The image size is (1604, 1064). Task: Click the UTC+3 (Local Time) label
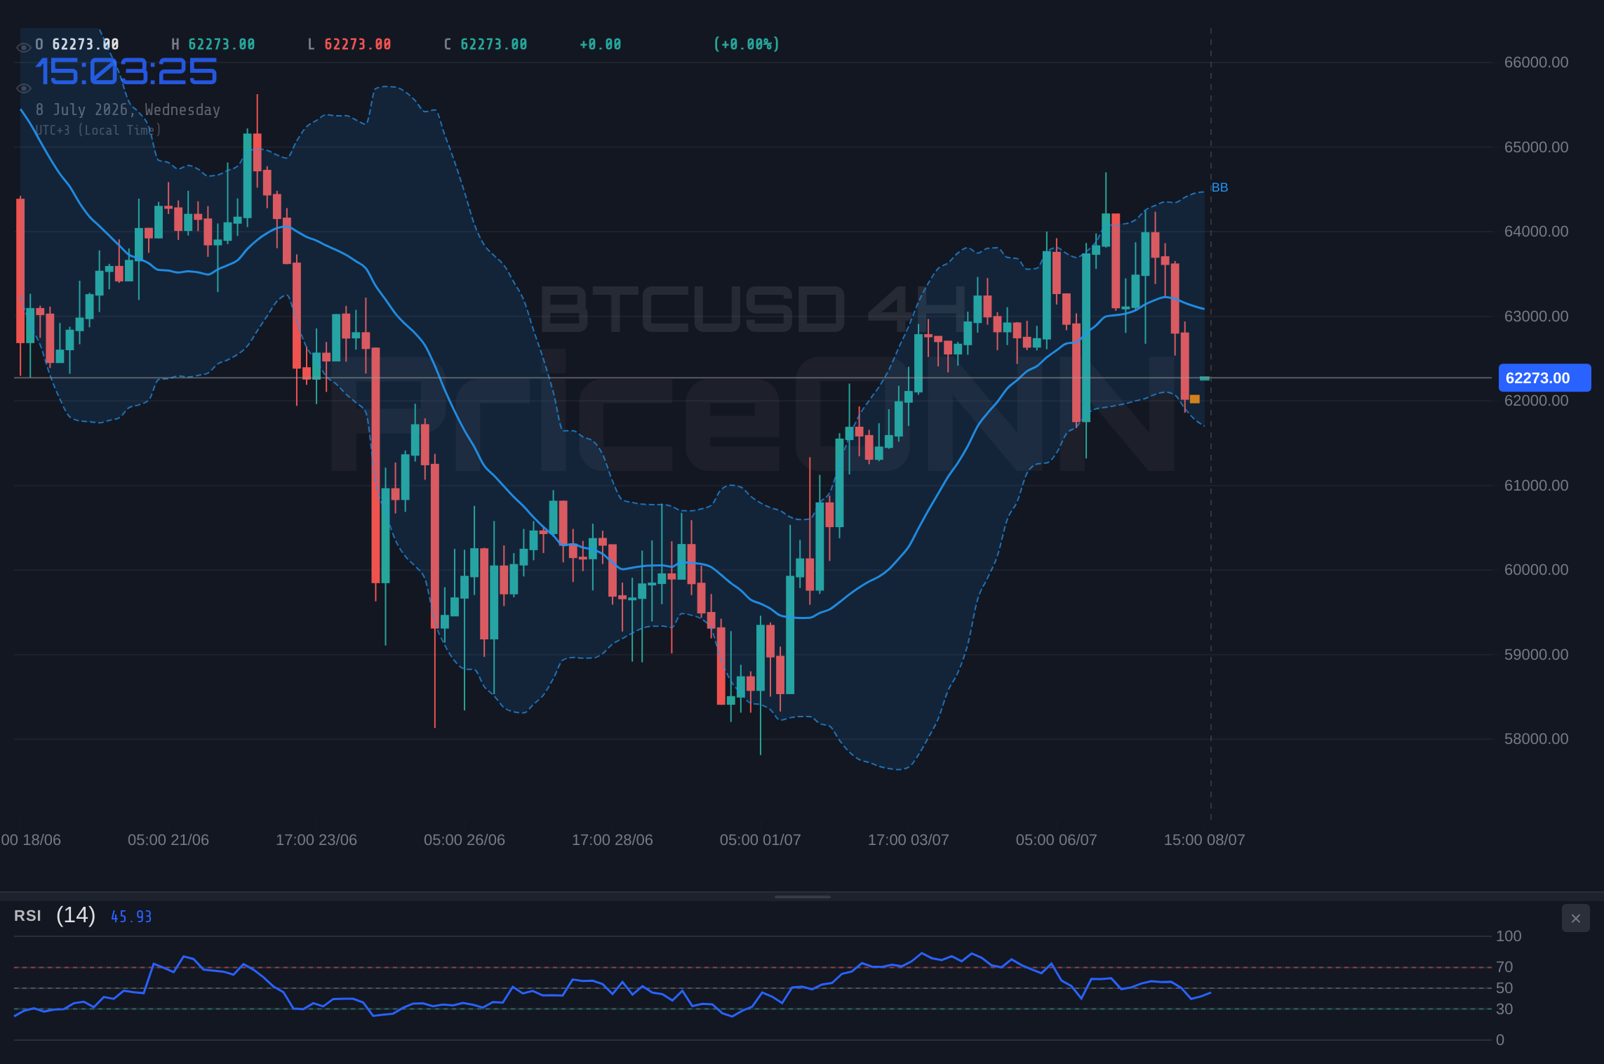(x=99, y=131)
